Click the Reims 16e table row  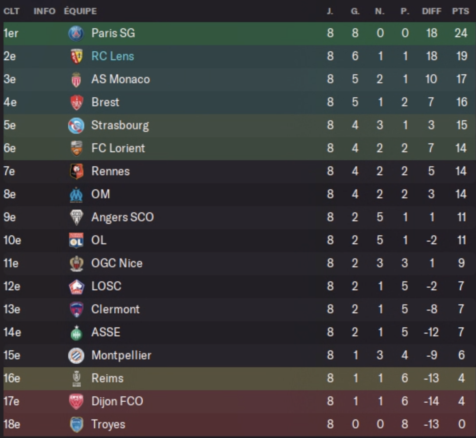(239, 379)
